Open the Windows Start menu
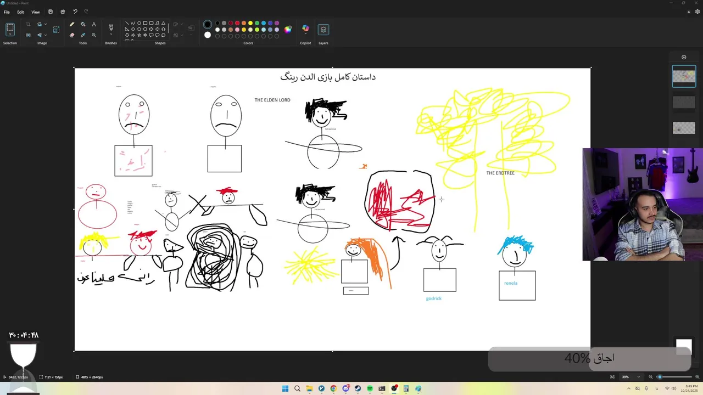The height and width of the screenshot is (395, 703). [285, 388]
